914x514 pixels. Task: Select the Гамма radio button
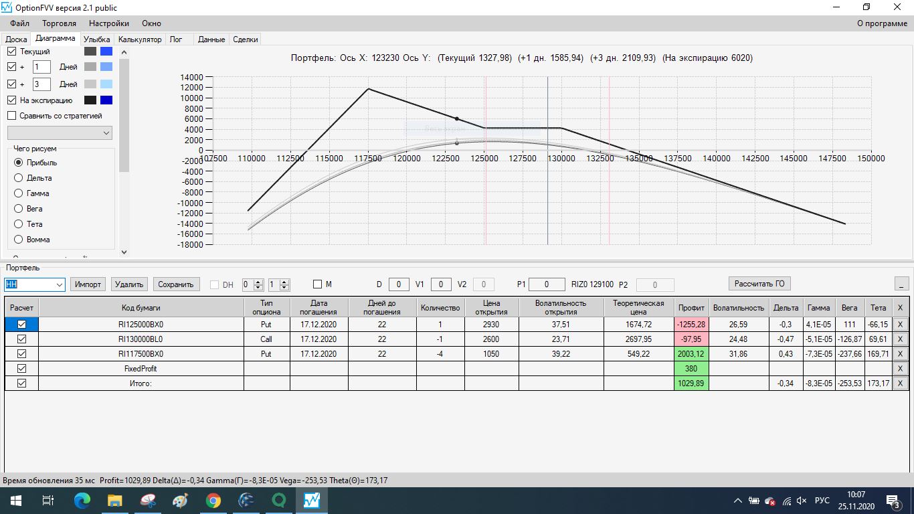[18, 193]
